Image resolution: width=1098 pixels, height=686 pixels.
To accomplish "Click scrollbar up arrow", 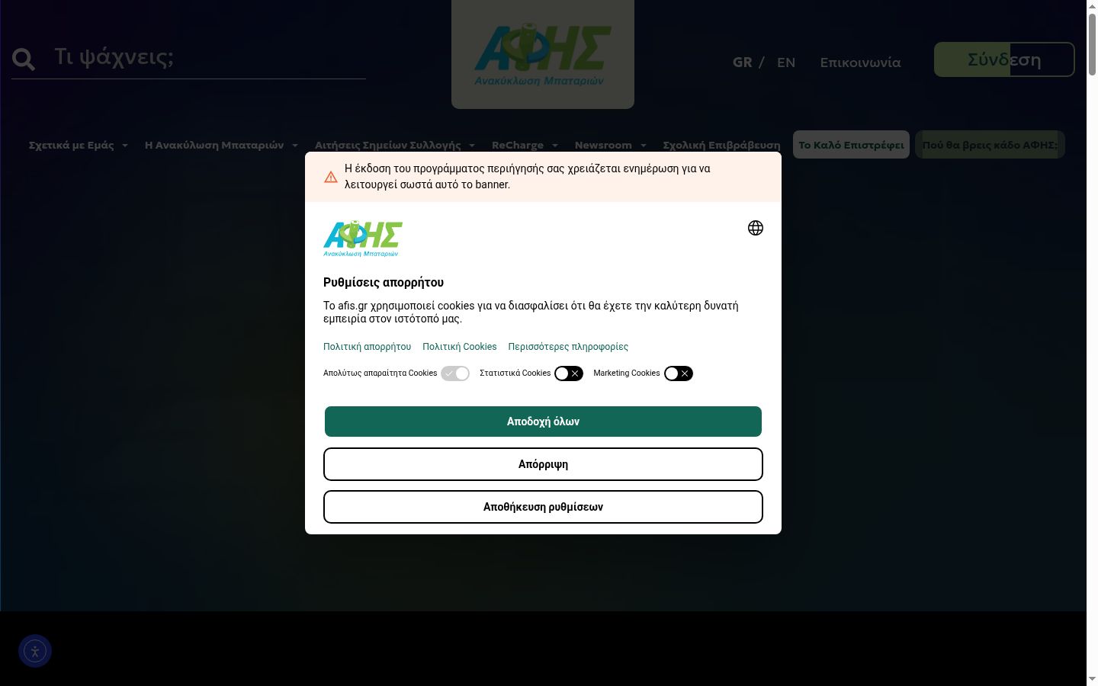I will (x=1092, y=6).
